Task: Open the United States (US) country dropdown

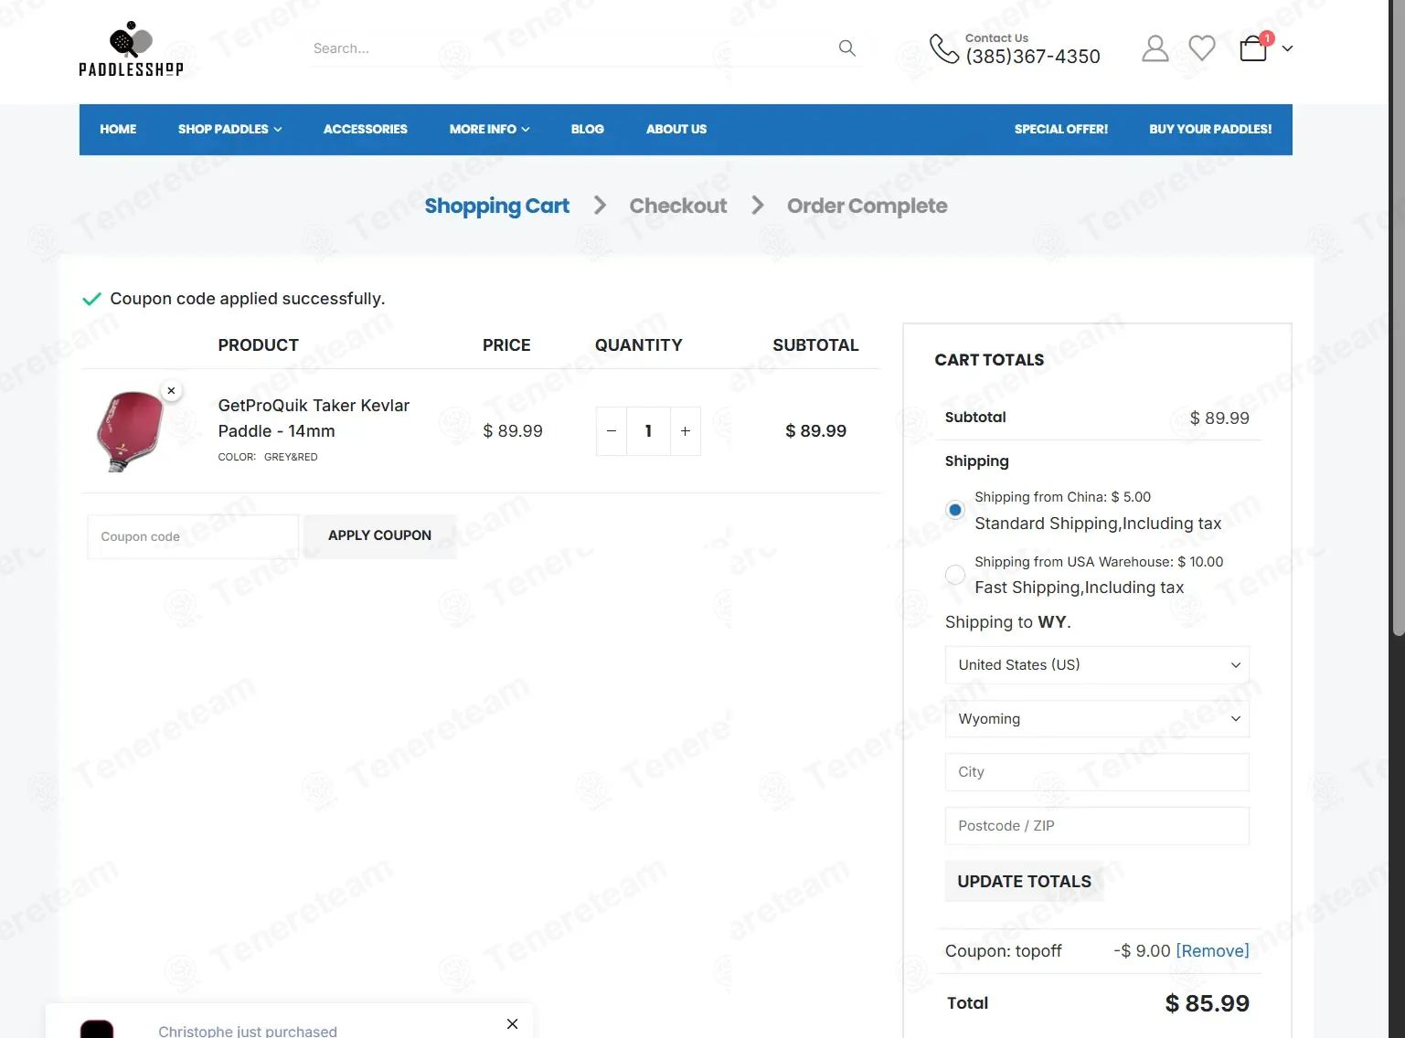Action: [x=1097, y=665]
